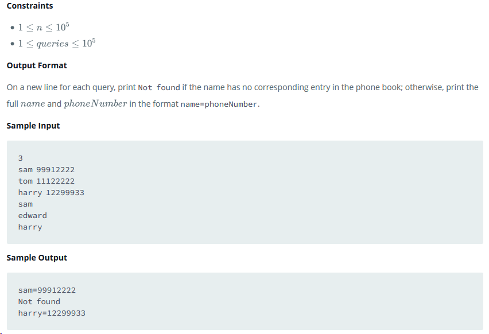This screenshot has width=489, height=334.
Task: Click the 'sam=99912222' output line
Action: 47,290
